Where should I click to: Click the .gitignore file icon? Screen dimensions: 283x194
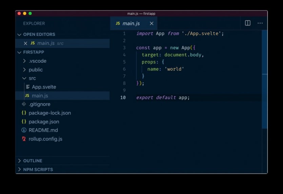pos(24,104)
